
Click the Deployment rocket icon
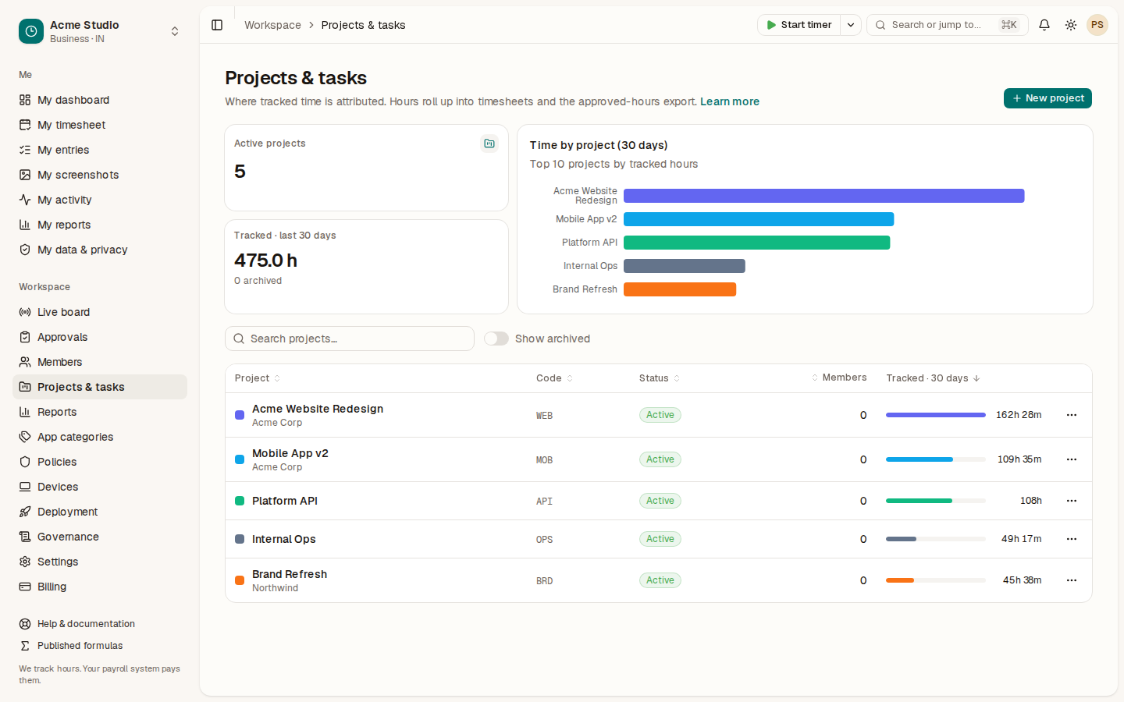click(25, 512)
